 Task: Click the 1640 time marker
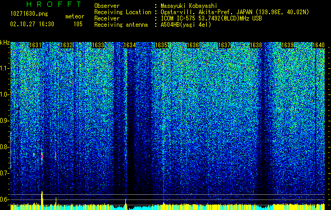pyautogui.click(x=318, y=45)
